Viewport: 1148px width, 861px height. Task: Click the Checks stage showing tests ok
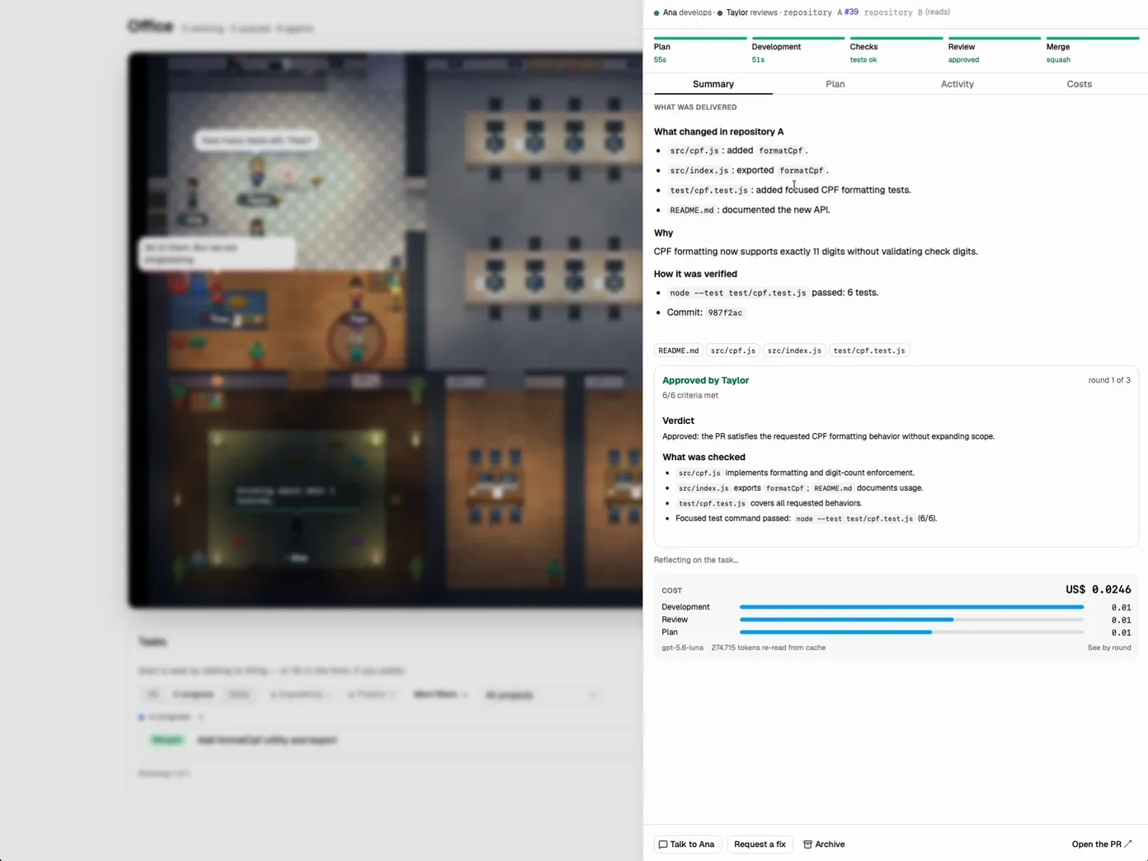(896, 51)
